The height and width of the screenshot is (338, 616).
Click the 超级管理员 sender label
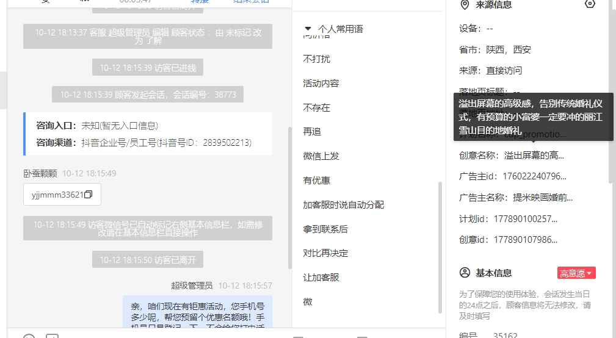[x=192, y=286]
